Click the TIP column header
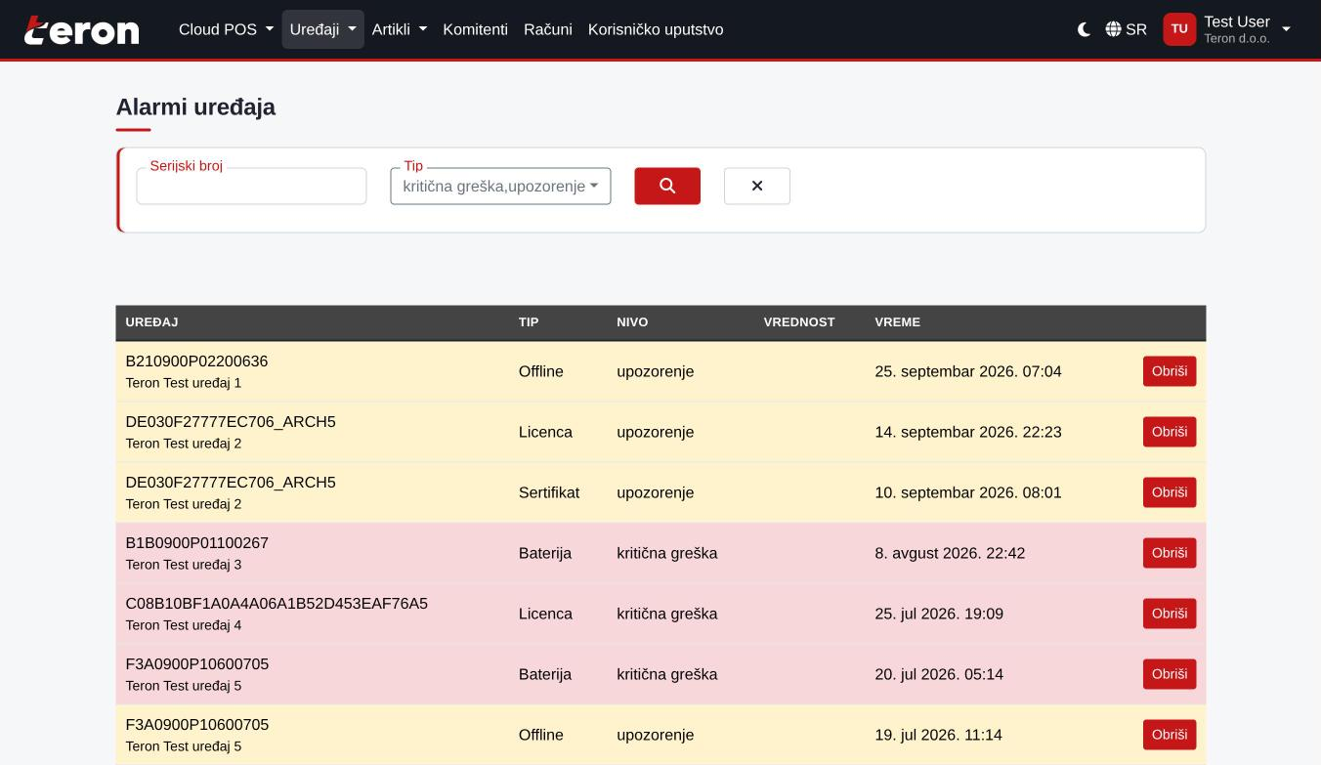 click(529, 322)
